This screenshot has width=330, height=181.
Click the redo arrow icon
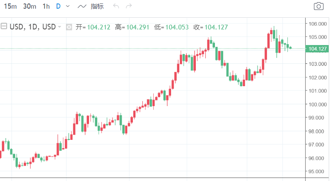(x=129, y=6)
